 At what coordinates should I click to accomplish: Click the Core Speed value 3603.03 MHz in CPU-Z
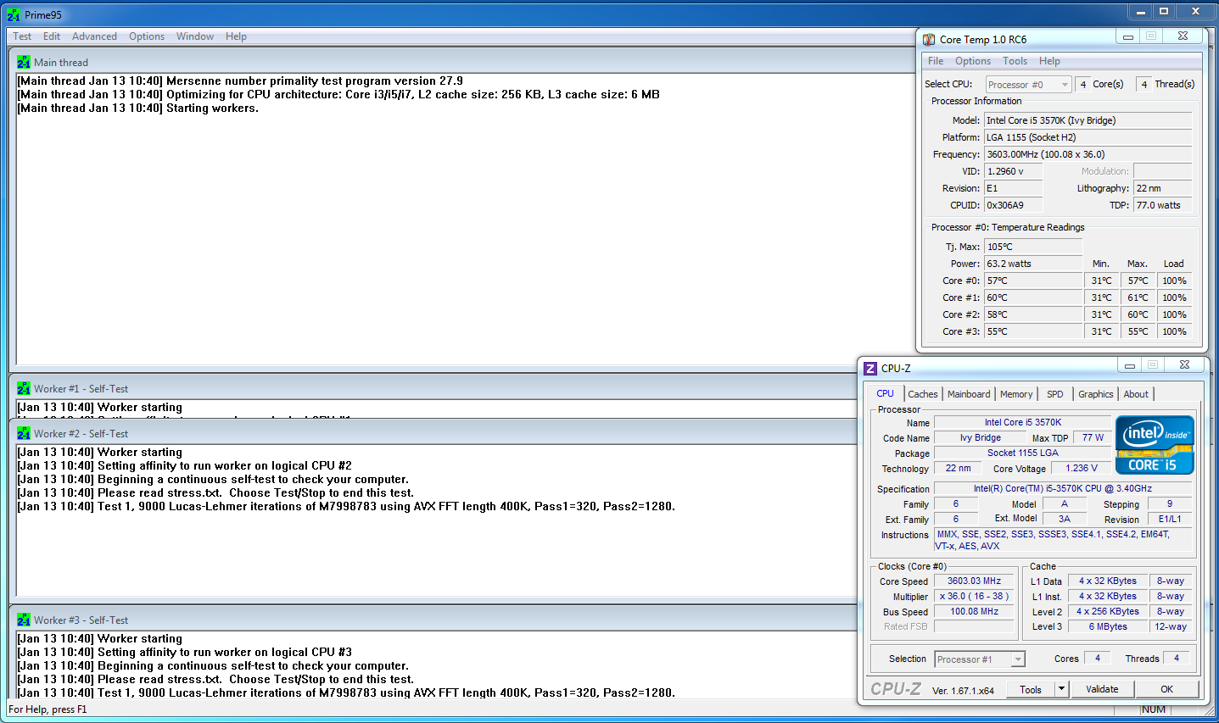(x=975, y=581)
